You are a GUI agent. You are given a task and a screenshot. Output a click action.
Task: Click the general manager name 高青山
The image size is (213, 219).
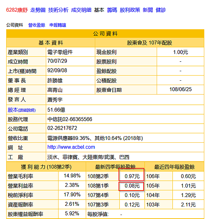click(55, 90)
